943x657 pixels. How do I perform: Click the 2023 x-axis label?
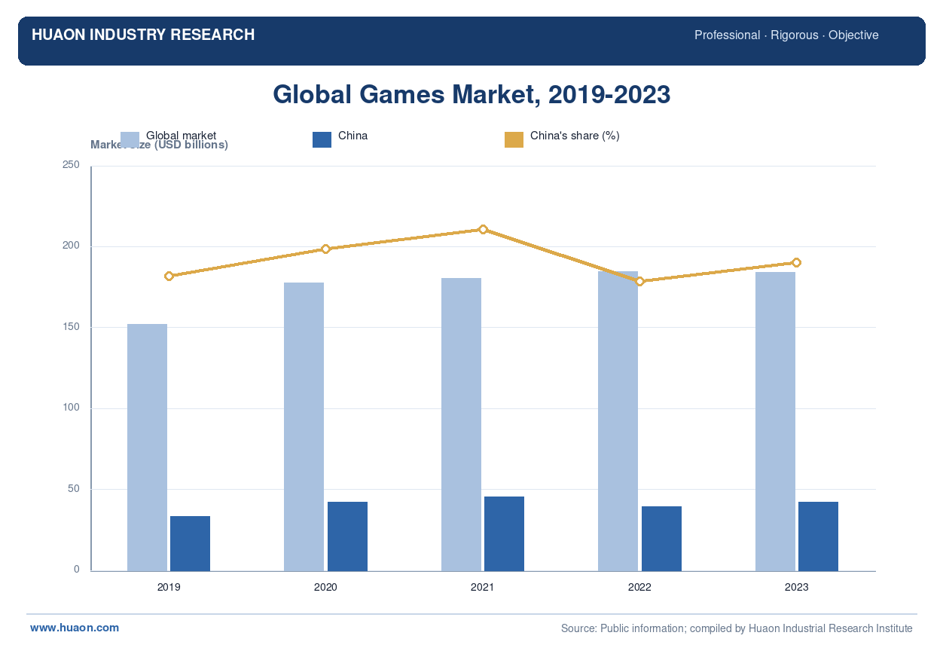(796, 587)
